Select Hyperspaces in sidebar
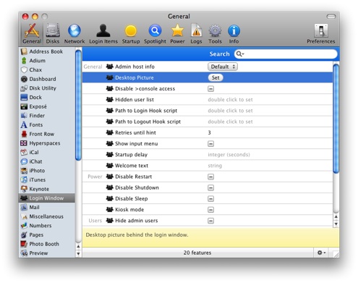Viewport: 358px width, 283px height. [46, 143]
